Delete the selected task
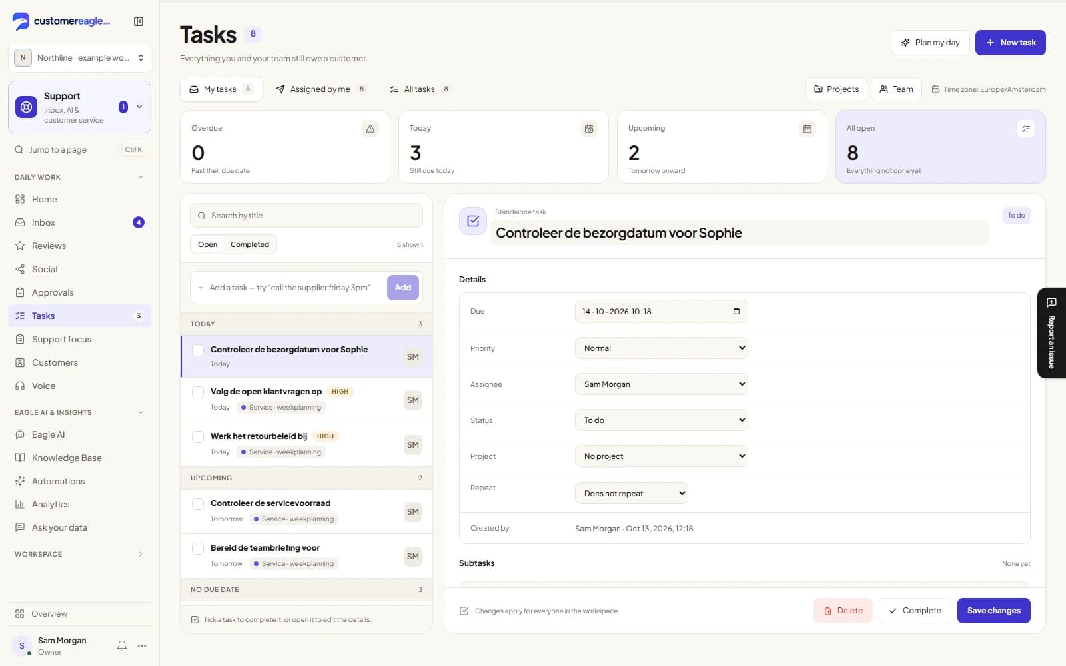1066x666 pixels. pyautogui.click(x=843, y=611)
